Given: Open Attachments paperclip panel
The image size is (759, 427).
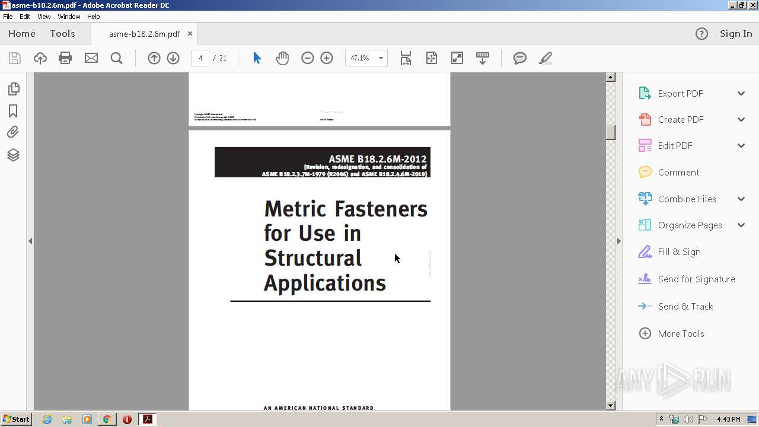Looking at the screenshot, I should click(13, 132).
